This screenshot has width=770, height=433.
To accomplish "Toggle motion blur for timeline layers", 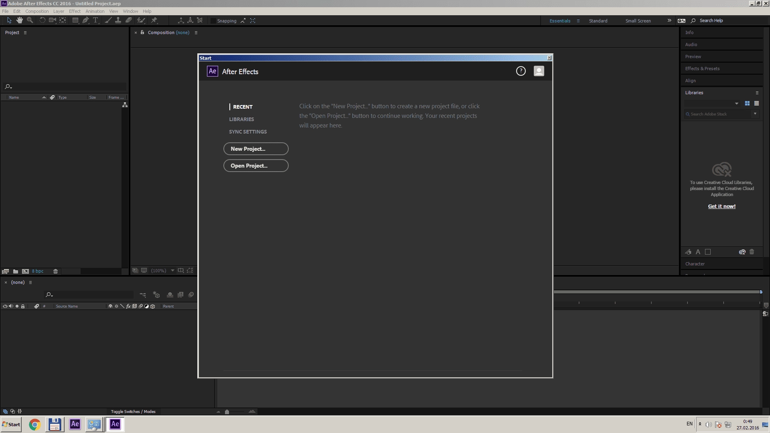I will point(191,295).
